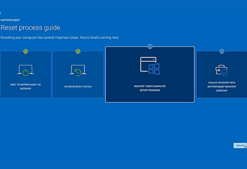Image resolution: width=247 pixels, height=169 pixels.
Task: Click the laptop power icon
Action: [26, 70]
